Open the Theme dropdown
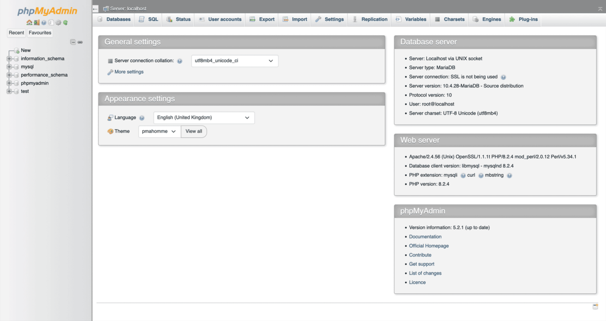Image resolution: width=606 pixels, height=321 pixels. (159, 131)
